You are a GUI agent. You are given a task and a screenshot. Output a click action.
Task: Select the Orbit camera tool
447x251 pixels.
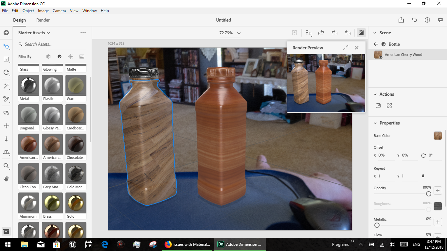coord(6,113)
